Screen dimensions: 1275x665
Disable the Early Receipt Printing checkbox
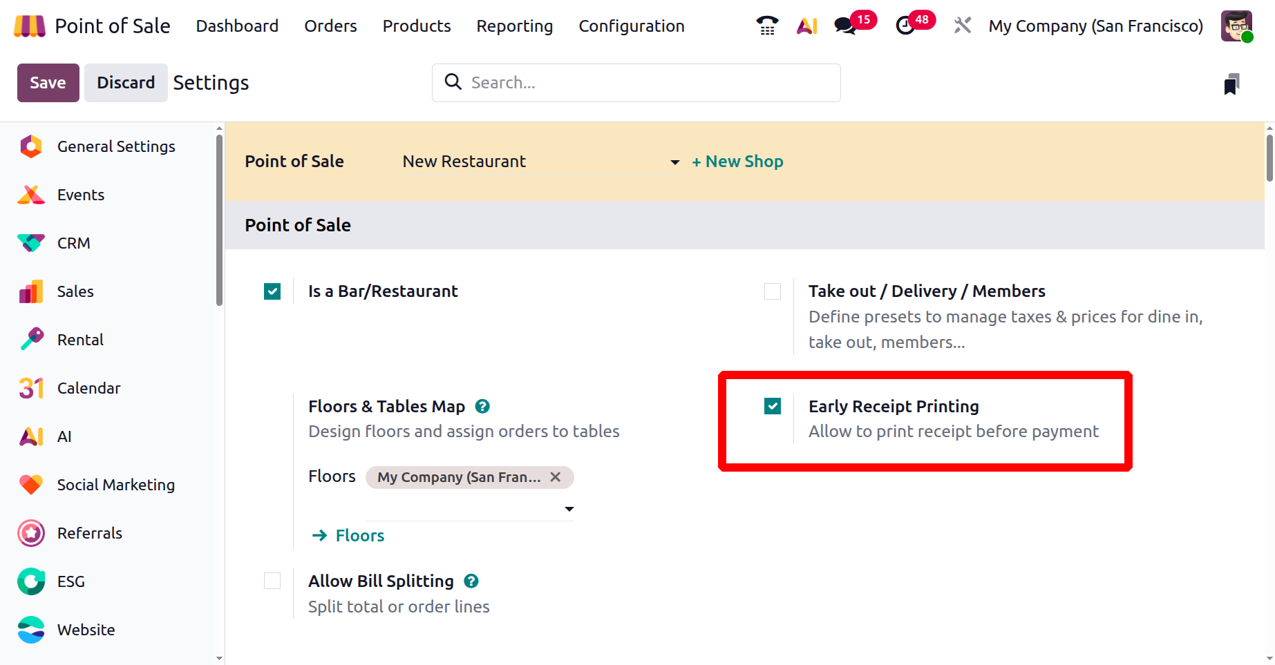[x=773, y=407]
